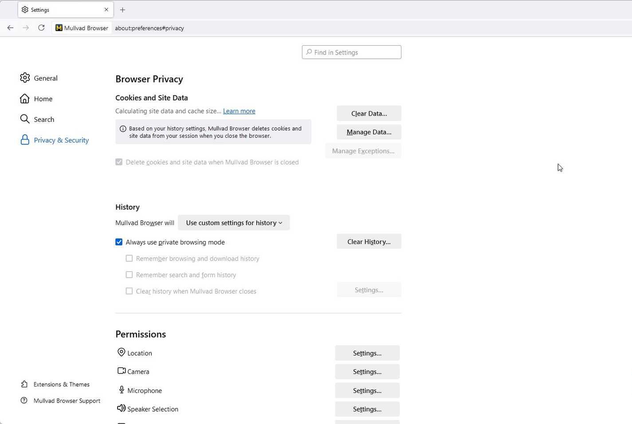Viewport: 632px width, 424px height.
Task: Click the reload page icon
Action: click(41, 28)
